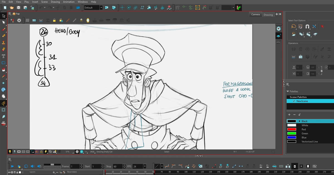Toggle the Loop playback button
The image size is (334, 175).
tap(26, 166)
